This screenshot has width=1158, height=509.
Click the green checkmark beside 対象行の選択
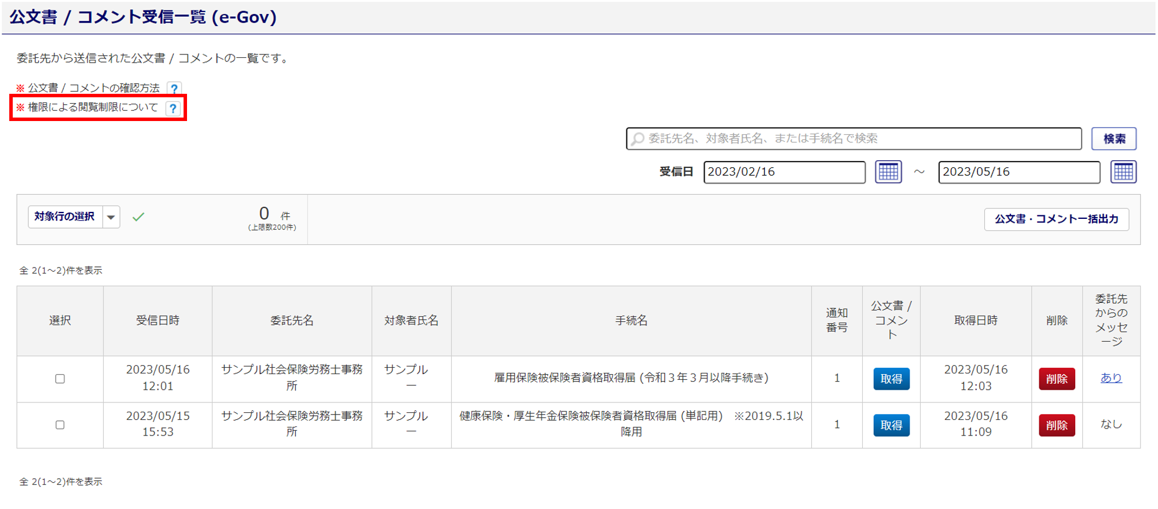click(138, 217)
